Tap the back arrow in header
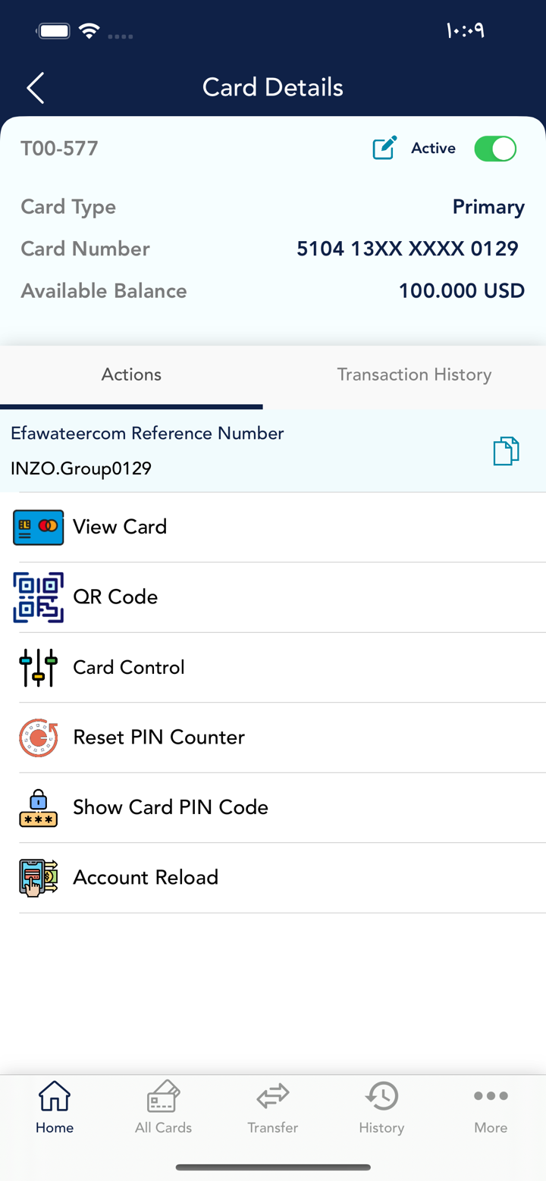Image resolution: width=546 pixels, height=1181 pixels. coord(36,88)
